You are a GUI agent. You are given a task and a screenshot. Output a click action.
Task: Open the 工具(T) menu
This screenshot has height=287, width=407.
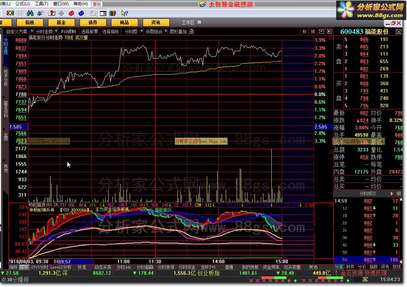point(41,4)
